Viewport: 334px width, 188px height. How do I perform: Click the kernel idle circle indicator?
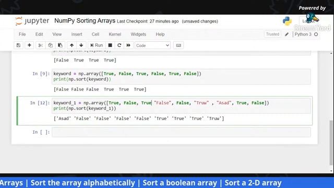(316, 34)
